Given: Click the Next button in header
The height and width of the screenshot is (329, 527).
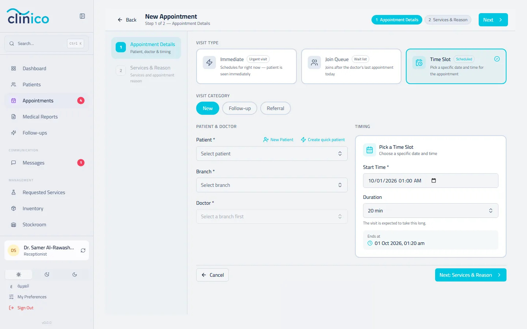Looking at the screenshot, I should [x=493, y=20].
